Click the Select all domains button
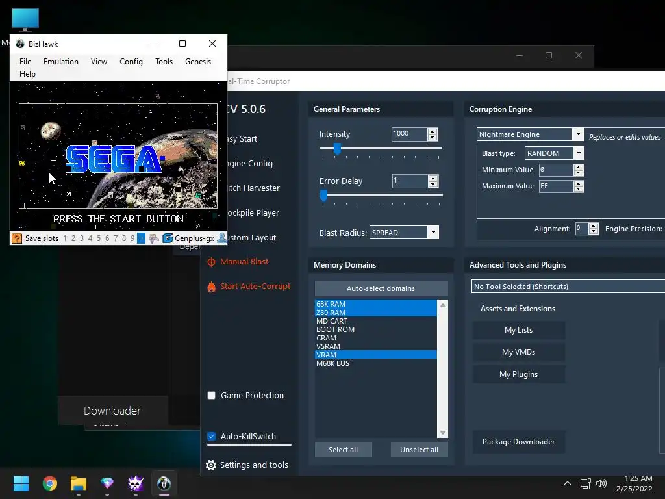This screenshot has height=499, width=665. [343, 450]
